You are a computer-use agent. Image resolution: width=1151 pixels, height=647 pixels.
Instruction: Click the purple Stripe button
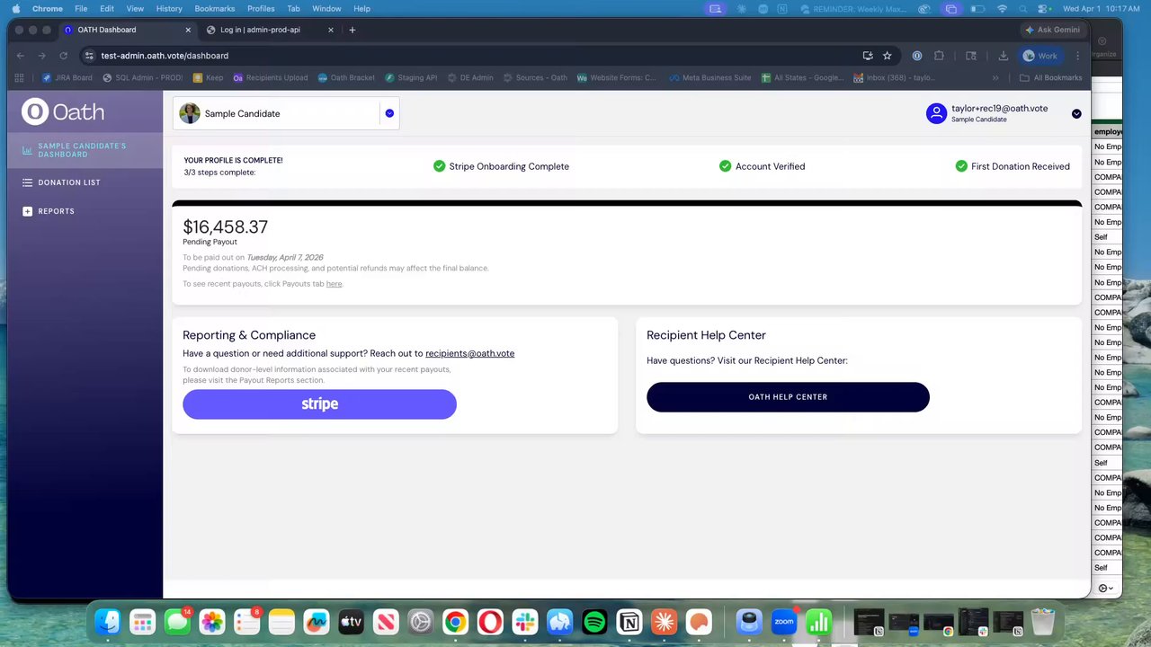319,404
